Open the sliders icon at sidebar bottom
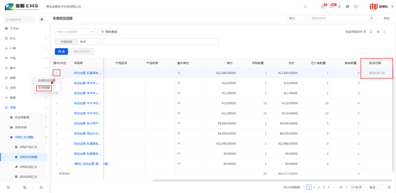 coord(25,187)
